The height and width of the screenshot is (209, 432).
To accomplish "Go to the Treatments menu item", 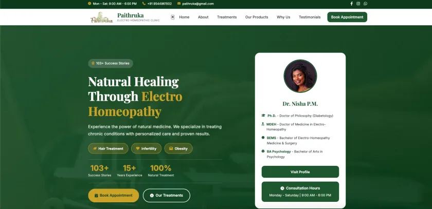I will (x=227, y=17).
